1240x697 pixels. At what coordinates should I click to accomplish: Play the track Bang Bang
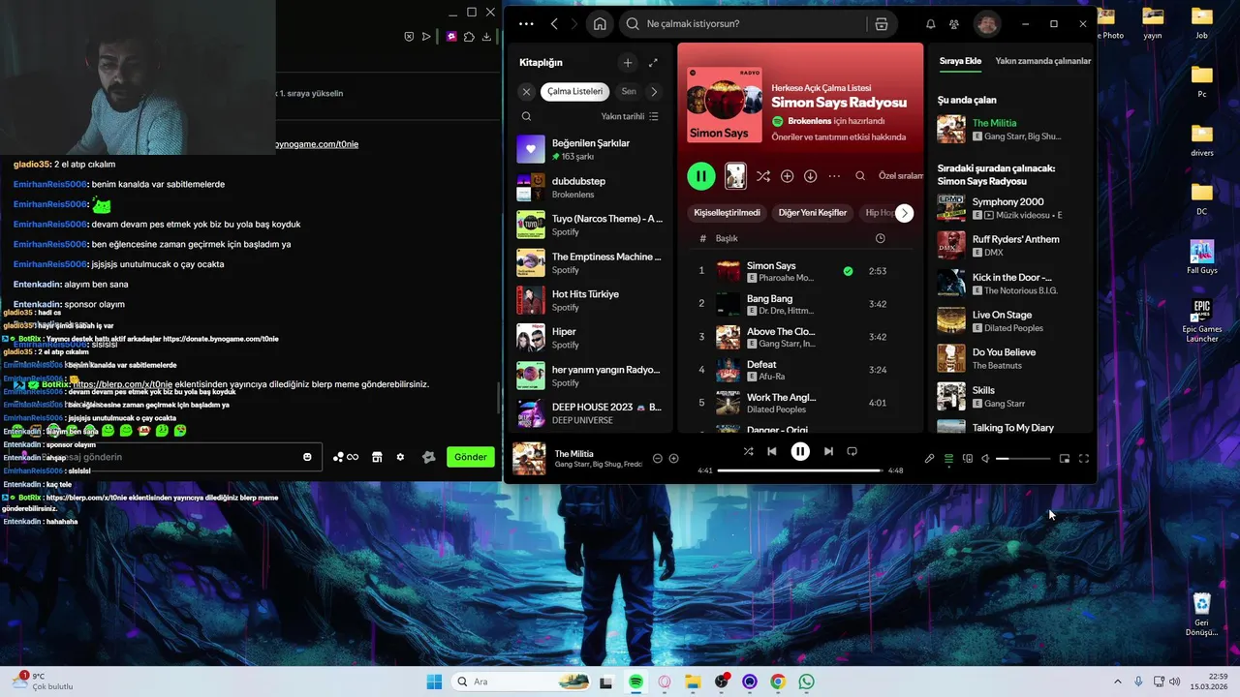coord(801,304)
